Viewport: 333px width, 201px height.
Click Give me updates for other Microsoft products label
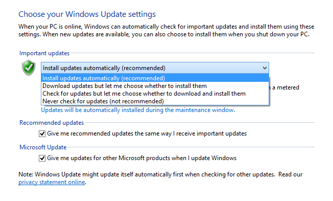(141, 158)
